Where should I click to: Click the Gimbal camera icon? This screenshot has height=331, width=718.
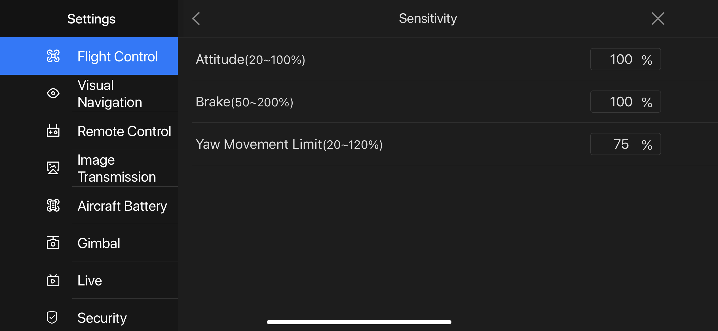(x=53, y=243)
